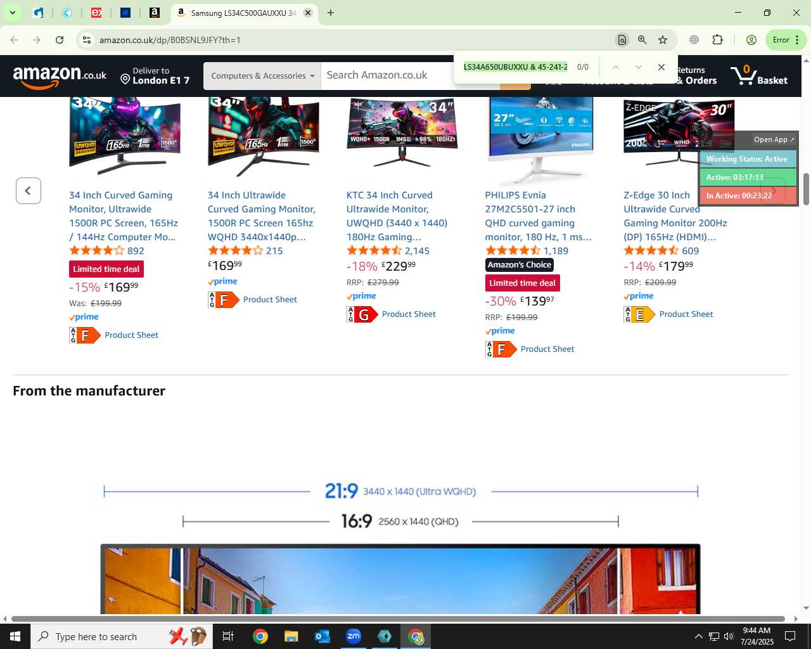Open the Chrome profile icon

point(751,40)
